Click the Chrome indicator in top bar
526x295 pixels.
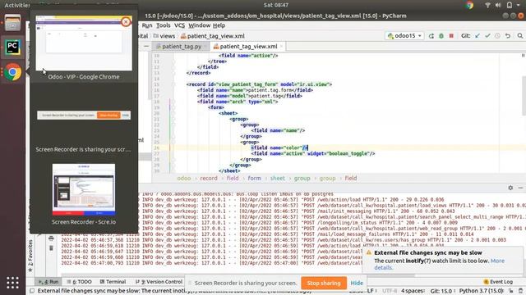pos(469,5)
